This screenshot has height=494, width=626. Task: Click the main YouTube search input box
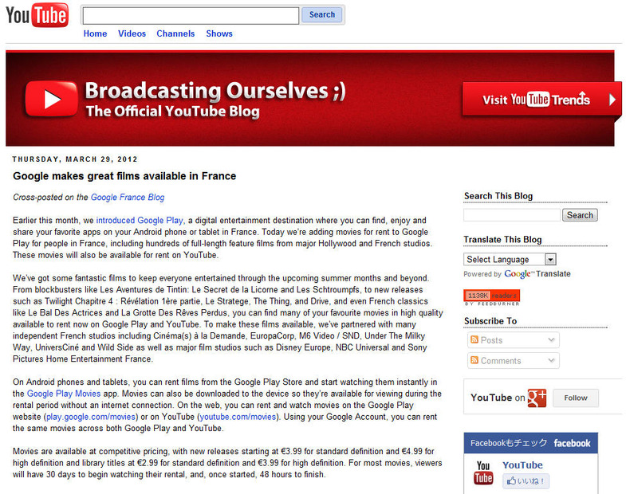[x=191, y=15]
